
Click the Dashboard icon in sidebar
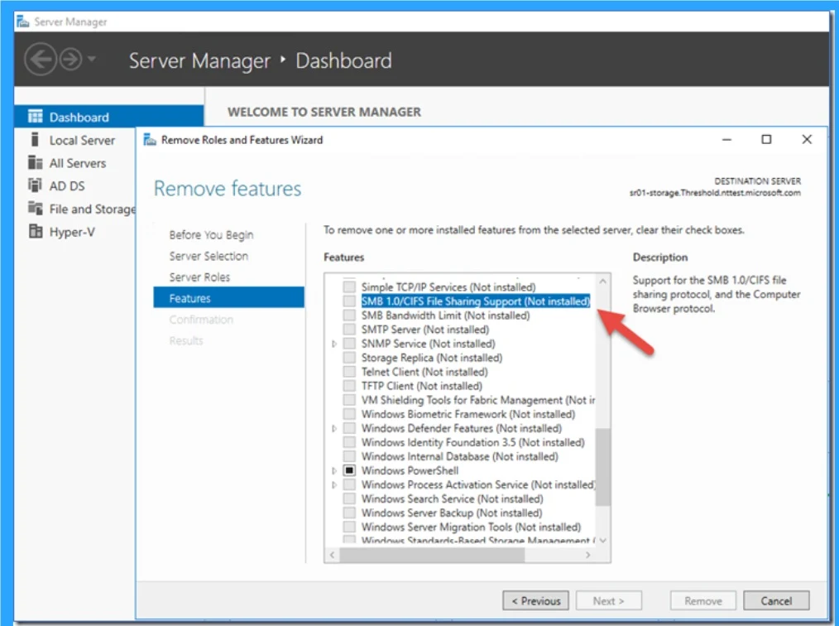(x=35, y=117)
